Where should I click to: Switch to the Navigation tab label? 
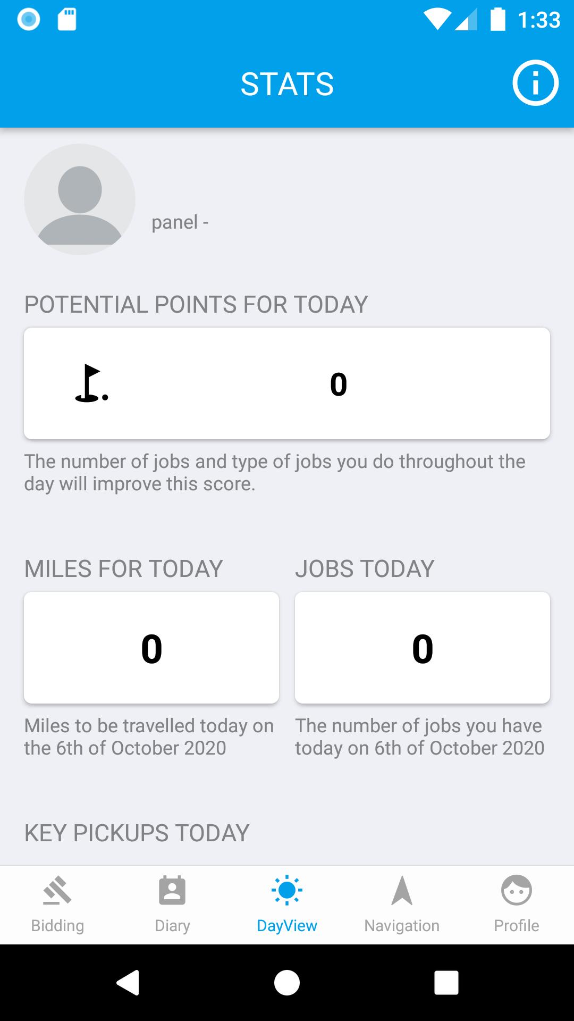point(402,926)
